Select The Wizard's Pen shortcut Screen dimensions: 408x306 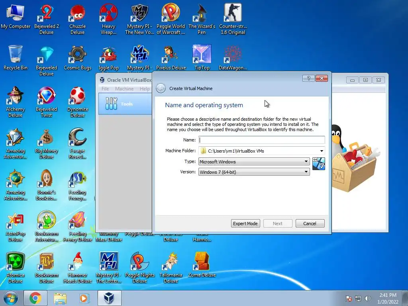202,19
